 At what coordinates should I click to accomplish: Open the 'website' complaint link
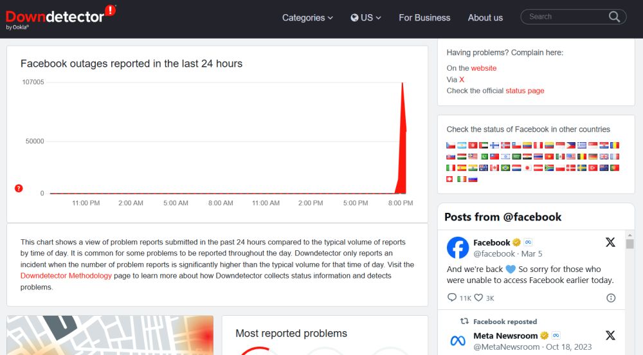[x=484, y=68]
